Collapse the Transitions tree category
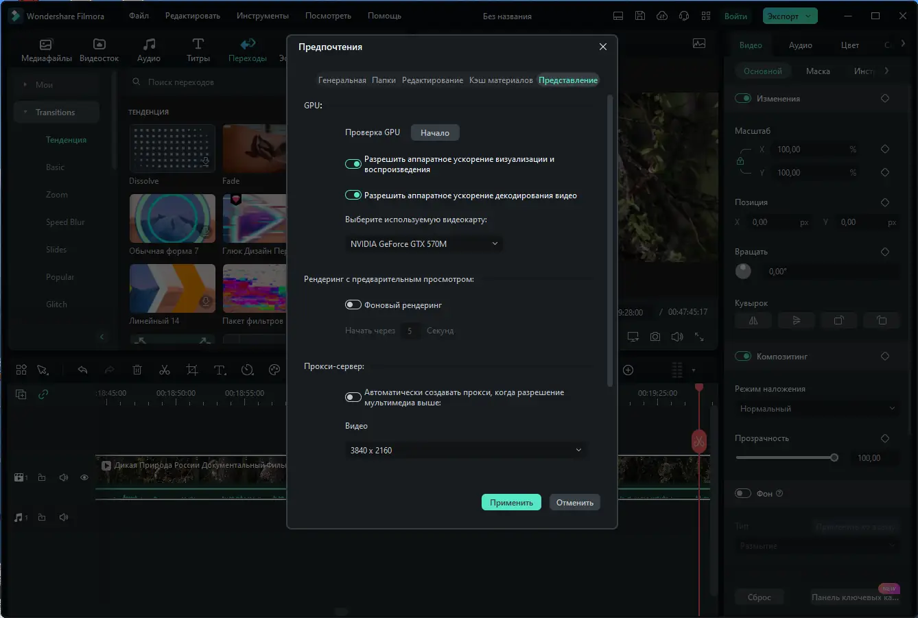 [25, 112]
